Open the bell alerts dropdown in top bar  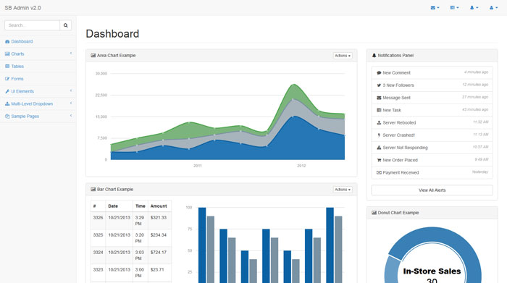(474, 8)
